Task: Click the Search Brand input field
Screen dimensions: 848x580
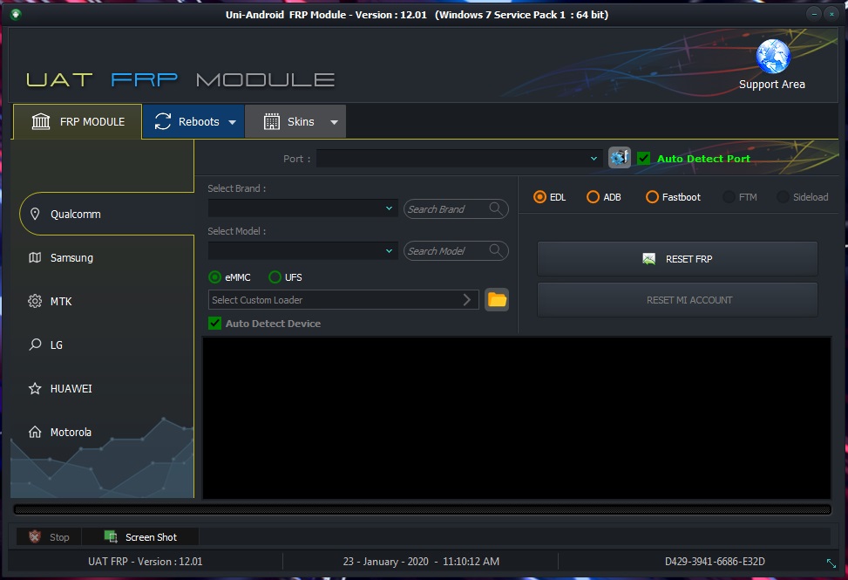Action: coord(456,208)
